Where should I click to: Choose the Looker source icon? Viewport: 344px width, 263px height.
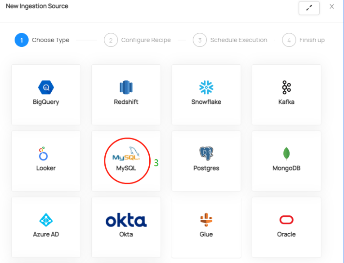[x=43, y=154]
